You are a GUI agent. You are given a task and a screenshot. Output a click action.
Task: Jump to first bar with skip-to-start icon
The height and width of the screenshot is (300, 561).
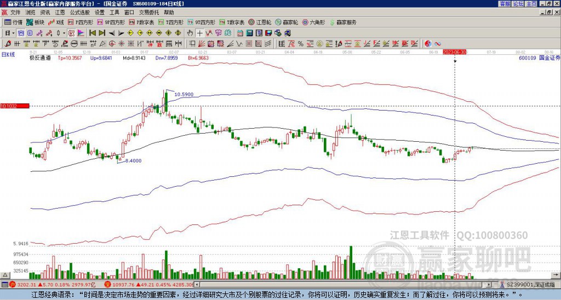click(x=92, y=33)
